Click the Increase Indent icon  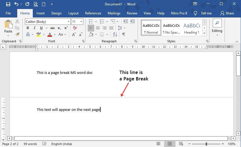[132, 21]
